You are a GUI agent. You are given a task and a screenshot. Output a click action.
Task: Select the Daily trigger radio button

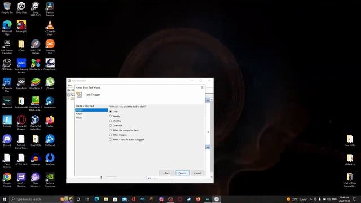[111, 112]
